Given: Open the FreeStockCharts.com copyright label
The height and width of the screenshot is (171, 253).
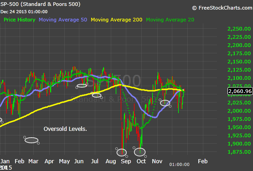Looking at the screenshot, I should pyautogui.click(x=222, y=8).
